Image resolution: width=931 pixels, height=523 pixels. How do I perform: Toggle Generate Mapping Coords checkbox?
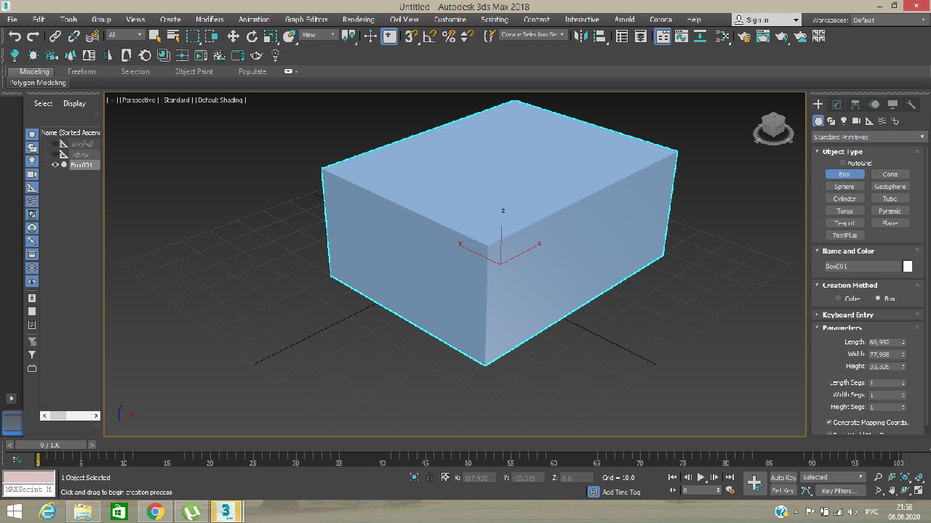tap(829, 422)
